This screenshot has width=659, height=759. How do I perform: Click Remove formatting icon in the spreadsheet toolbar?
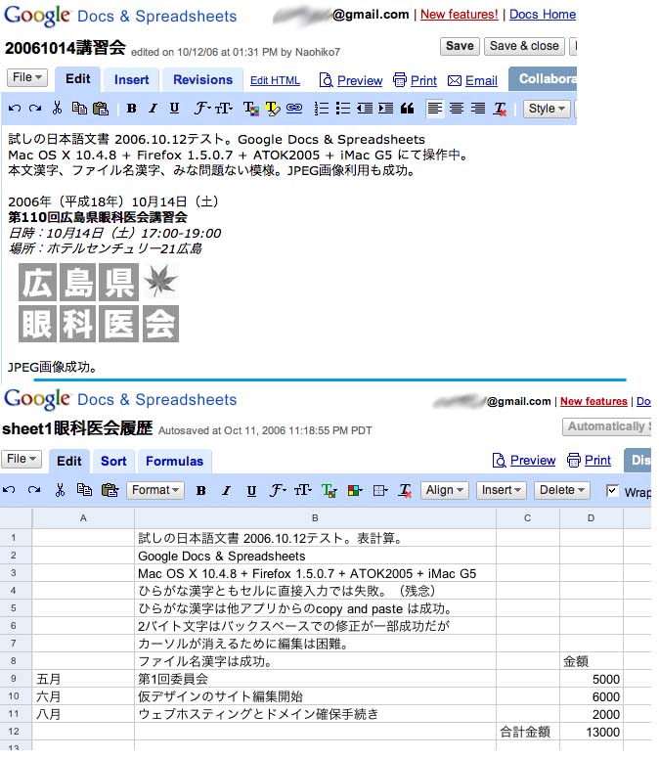coord(405,490)
